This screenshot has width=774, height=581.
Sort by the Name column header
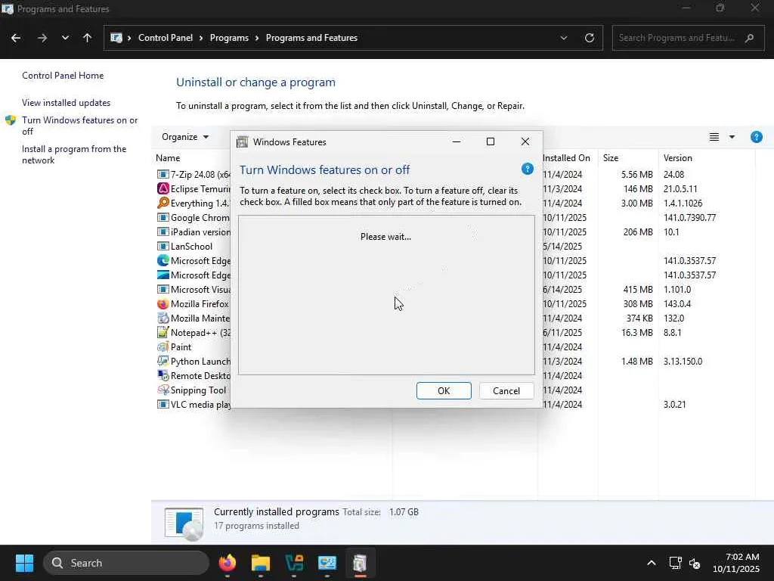tap(168, 158)
